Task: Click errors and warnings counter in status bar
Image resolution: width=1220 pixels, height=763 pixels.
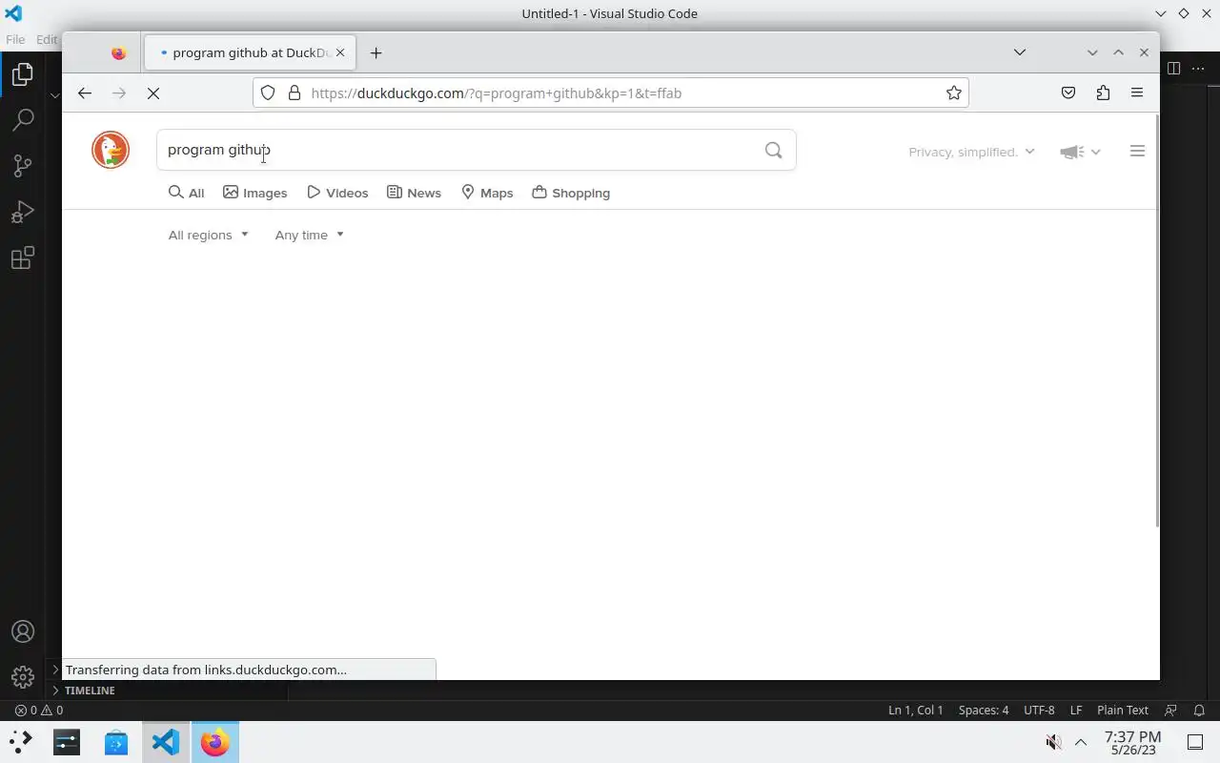Action: coord(39,710)
